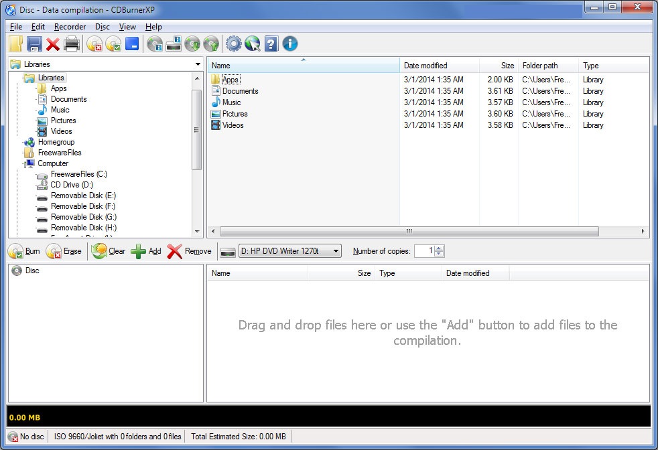The height and width of the screenshot is (450, 658).
Task: Click the black disc capacity bar
Action: pos(328,417)
